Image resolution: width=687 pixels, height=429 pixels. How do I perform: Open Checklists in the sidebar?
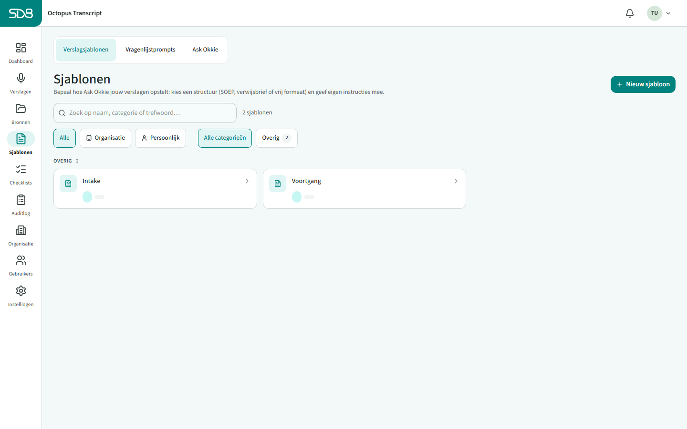pyautogui.click(x=21, y=174)
